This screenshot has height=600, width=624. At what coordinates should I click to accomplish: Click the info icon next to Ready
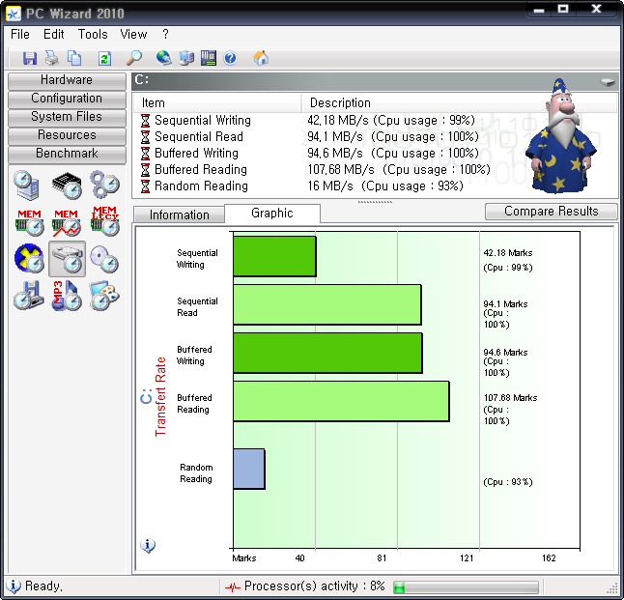click(x=14, y=586)
